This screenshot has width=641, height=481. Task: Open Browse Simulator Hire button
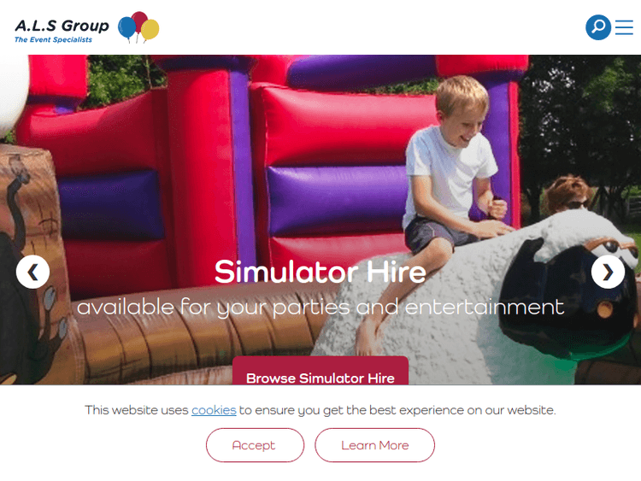point(320,371)
